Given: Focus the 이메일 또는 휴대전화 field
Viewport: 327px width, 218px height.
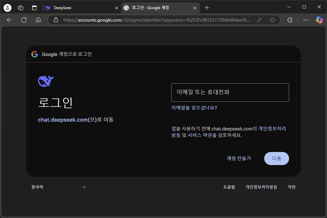Looking at the screenshot, I should click(x=230, y=92).
